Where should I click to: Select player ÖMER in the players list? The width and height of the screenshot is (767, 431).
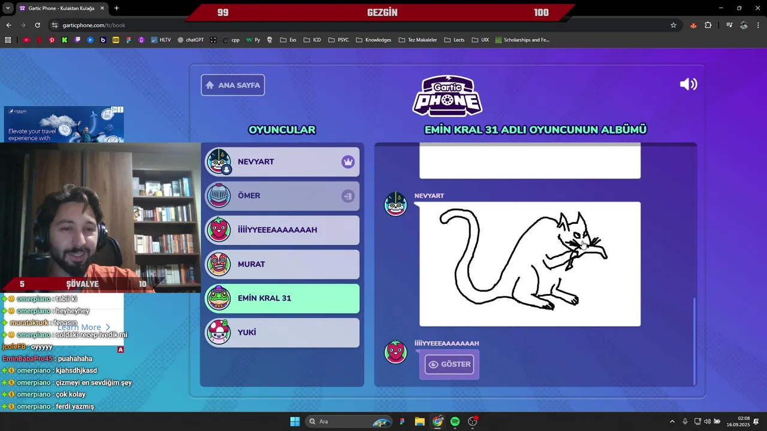[282, 196]
